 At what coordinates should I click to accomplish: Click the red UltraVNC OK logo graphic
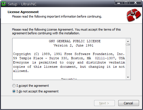coord(134,15)
